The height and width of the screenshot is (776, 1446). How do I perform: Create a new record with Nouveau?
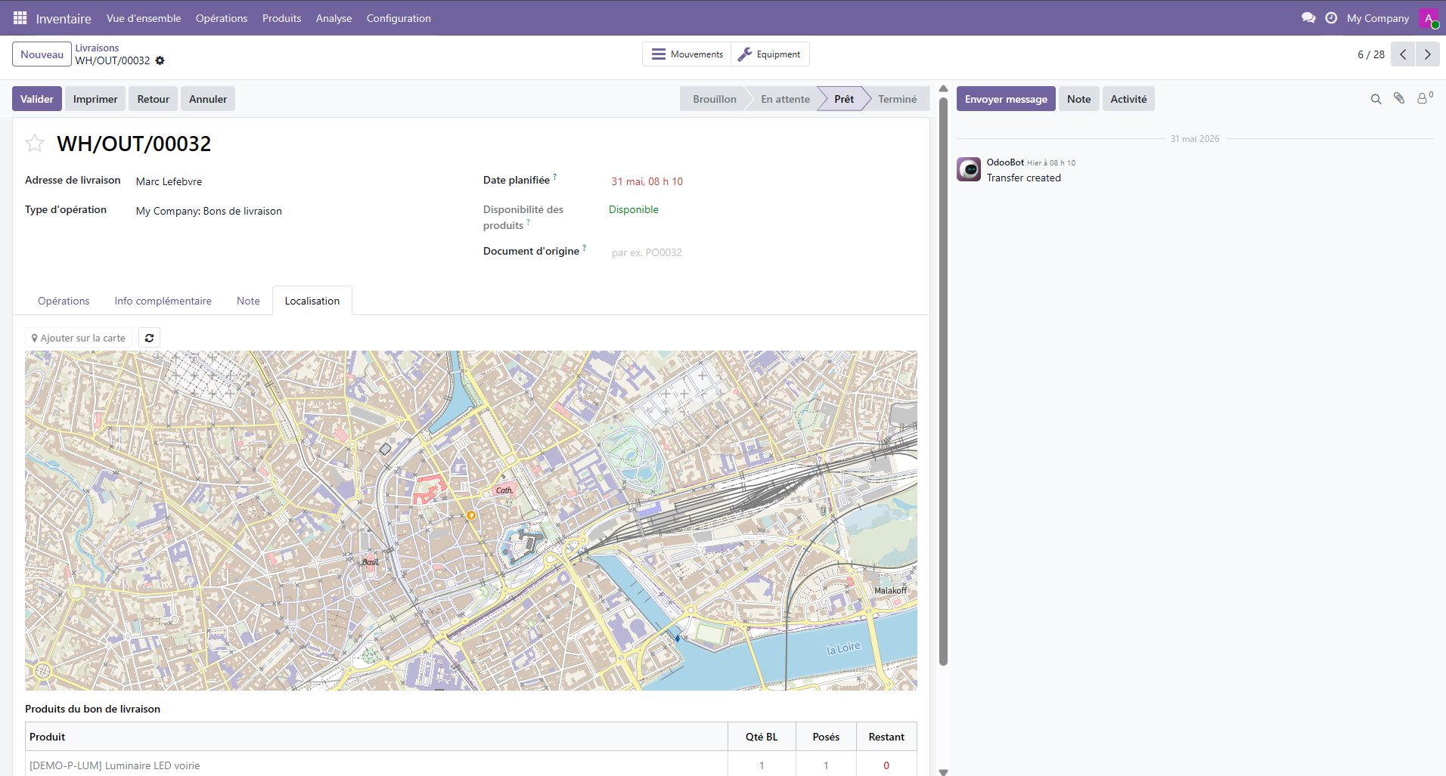tap(42, 54)
